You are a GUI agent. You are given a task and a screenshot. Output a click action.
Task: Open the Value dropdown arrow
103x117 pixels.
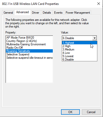pyautogui.click(x=95, y=38)
